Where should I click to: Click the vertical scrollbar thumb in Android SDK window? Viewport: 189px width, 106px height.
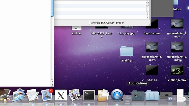pyautogui.click(x=147, y=4)
